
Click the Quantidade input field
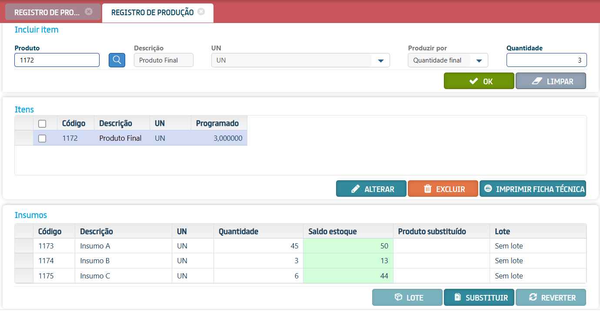(547, 60)
